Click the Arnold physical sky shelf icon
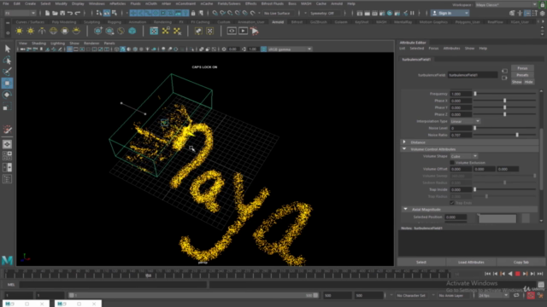 76,31
